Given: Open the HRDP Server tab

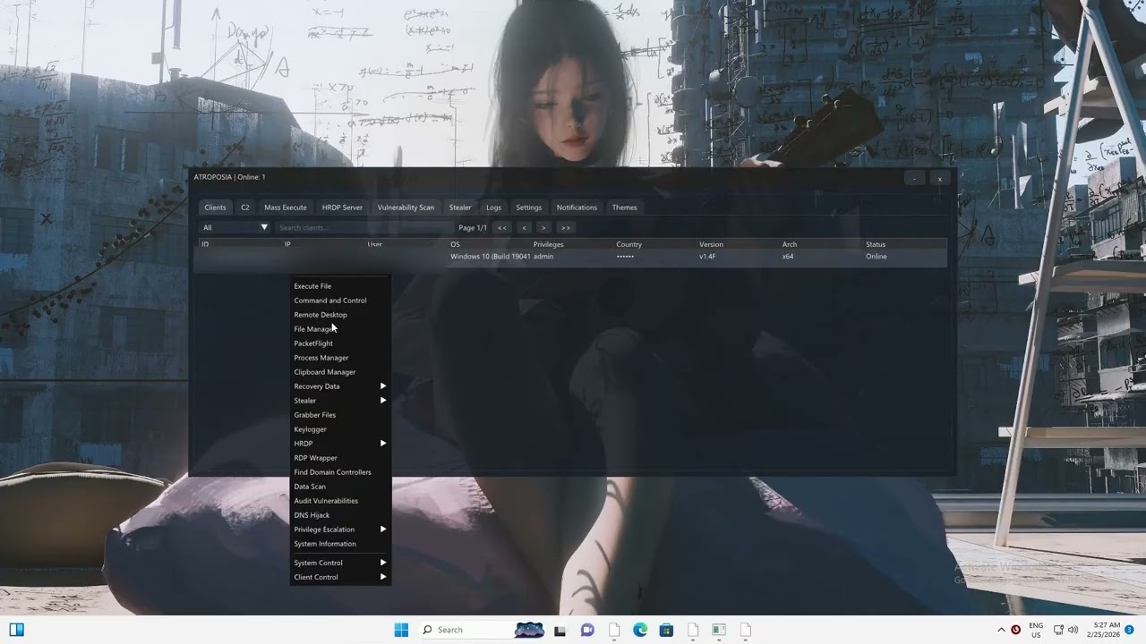Looking at the screenshot, I should click(342, 208).
